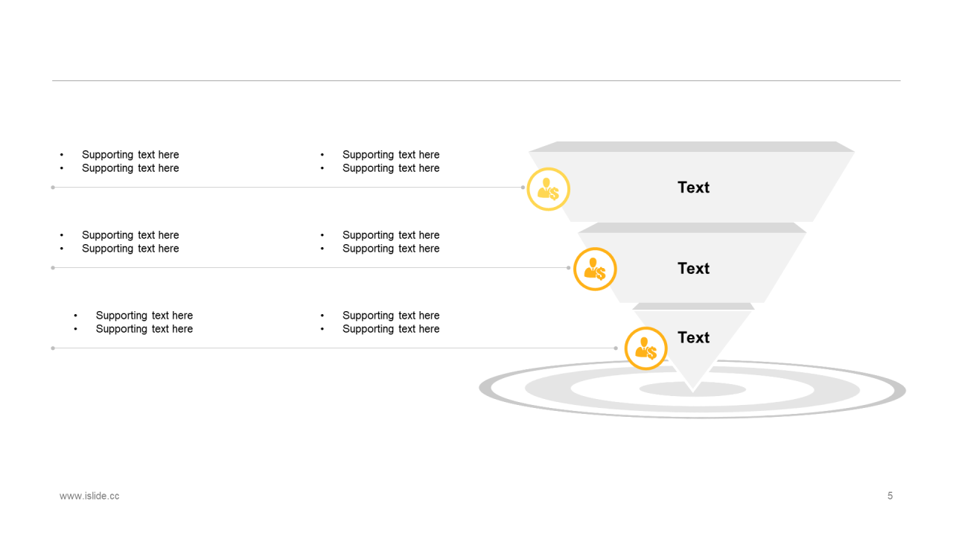Viewport: 953px width, 536px height.
Task: Click the user-dollar icon on the middle funnel tier
Action: click(595, 269)
